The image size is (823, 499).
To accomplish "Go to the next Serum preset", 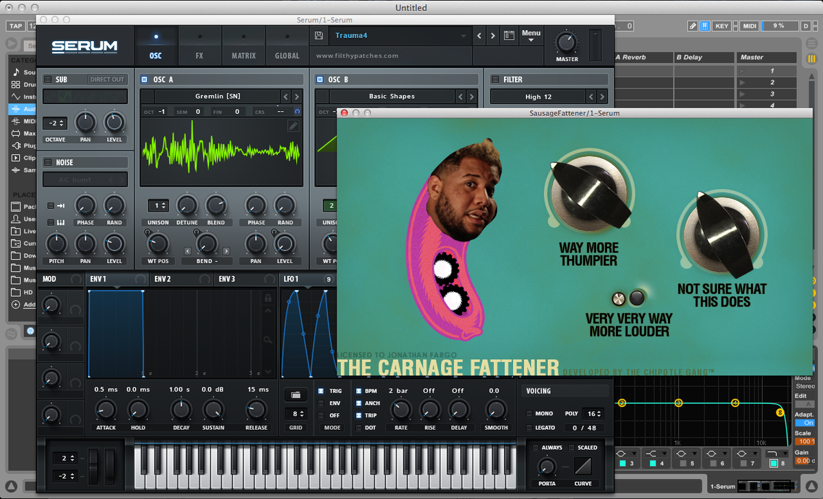I will click(x=492, y=36).
